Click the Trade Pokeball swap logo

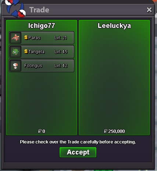(15, 8)
